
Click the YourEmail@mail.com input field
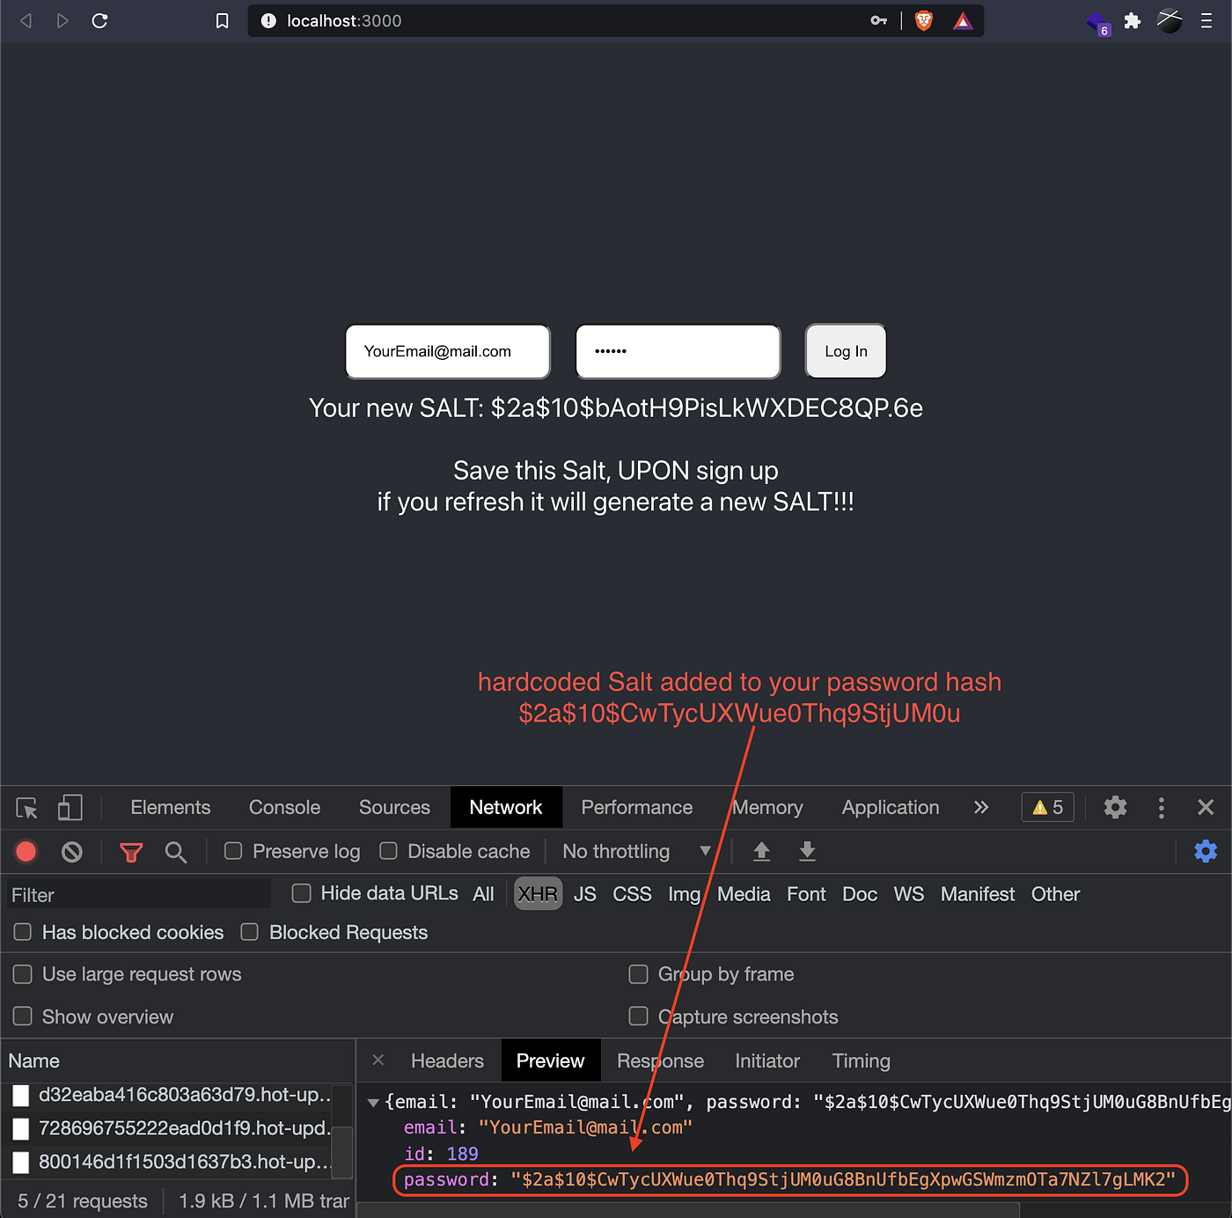(447, 351)
